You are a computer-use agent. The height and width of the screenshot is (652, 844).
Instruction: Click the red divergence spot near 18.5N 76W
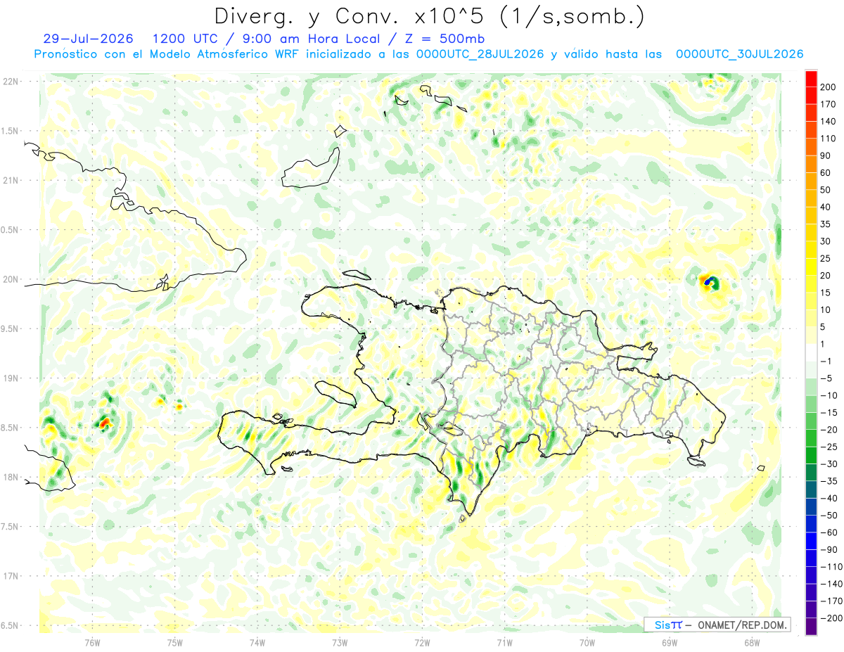pyautogui.click(x=104, y=423)
